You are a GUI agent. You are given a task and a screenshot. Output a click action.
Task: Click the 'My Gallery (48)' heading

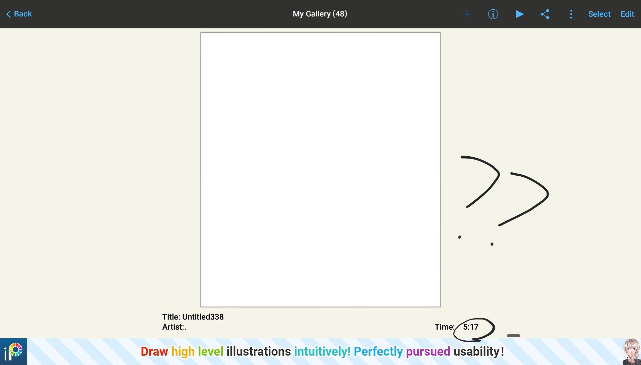click(320, 14)
